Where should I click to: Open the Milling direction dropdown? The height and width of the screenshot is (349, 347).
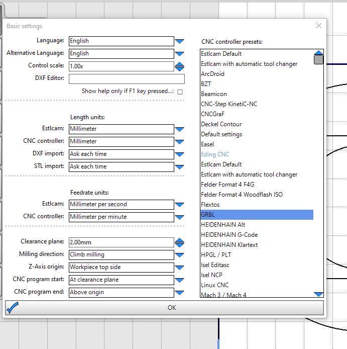pyautogui.click(x=179, y=255)
